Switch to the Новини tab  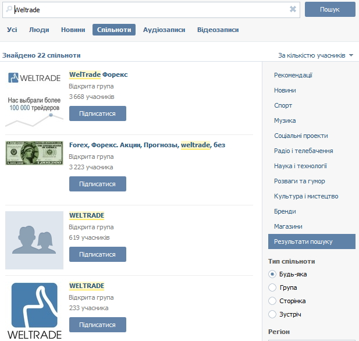tap(73, 30)
